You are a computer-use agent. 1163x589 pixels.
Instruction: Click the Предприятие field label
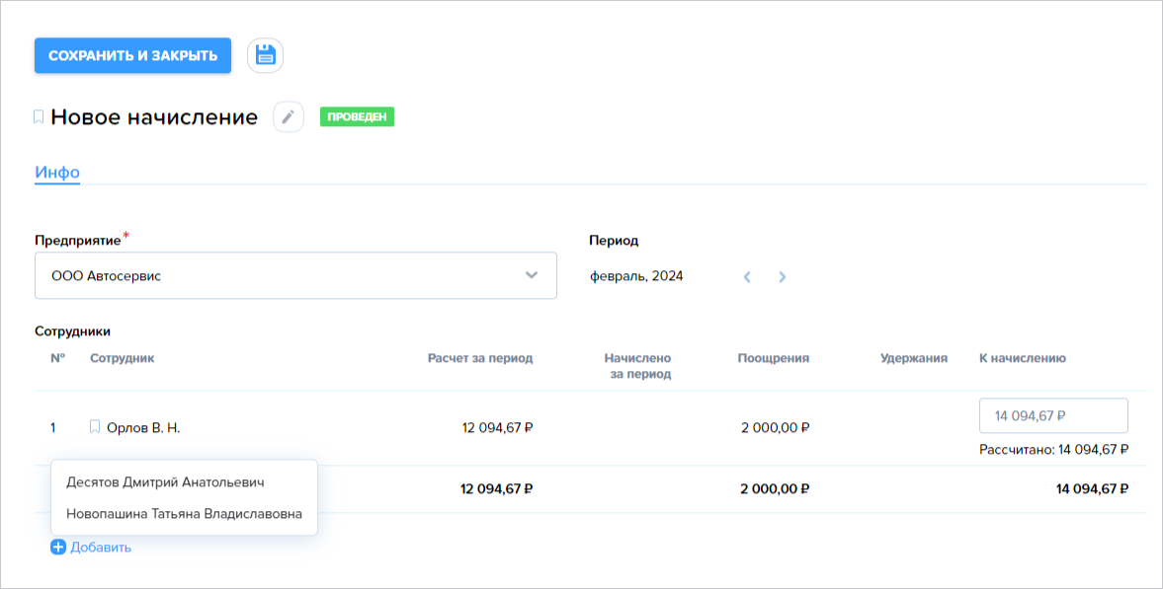pyautogui.click(x=78, y=241)
